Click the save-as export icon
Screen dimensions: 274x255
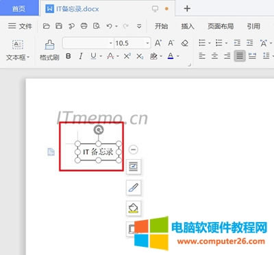(71, 26)
